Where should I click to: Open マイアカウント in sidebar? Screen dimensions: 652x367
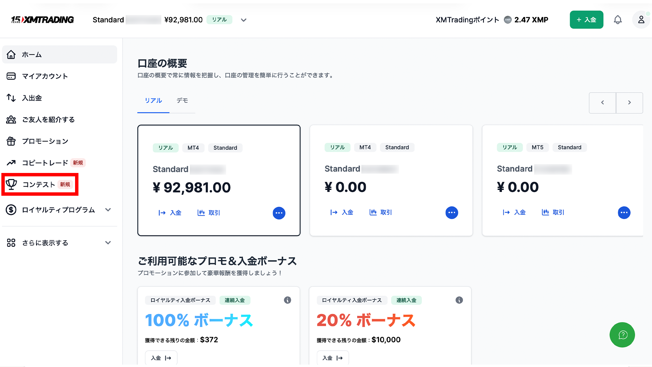click(x=45, y=76)
